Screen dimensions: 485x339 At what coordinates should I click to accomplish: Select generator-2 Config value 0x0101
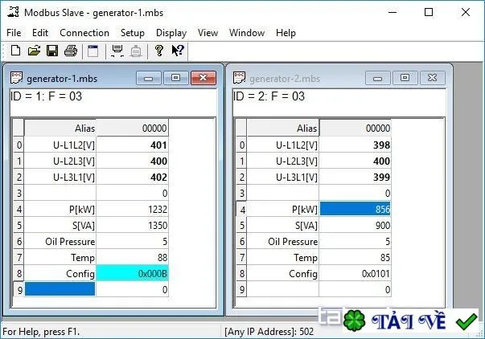pos(356,273)
